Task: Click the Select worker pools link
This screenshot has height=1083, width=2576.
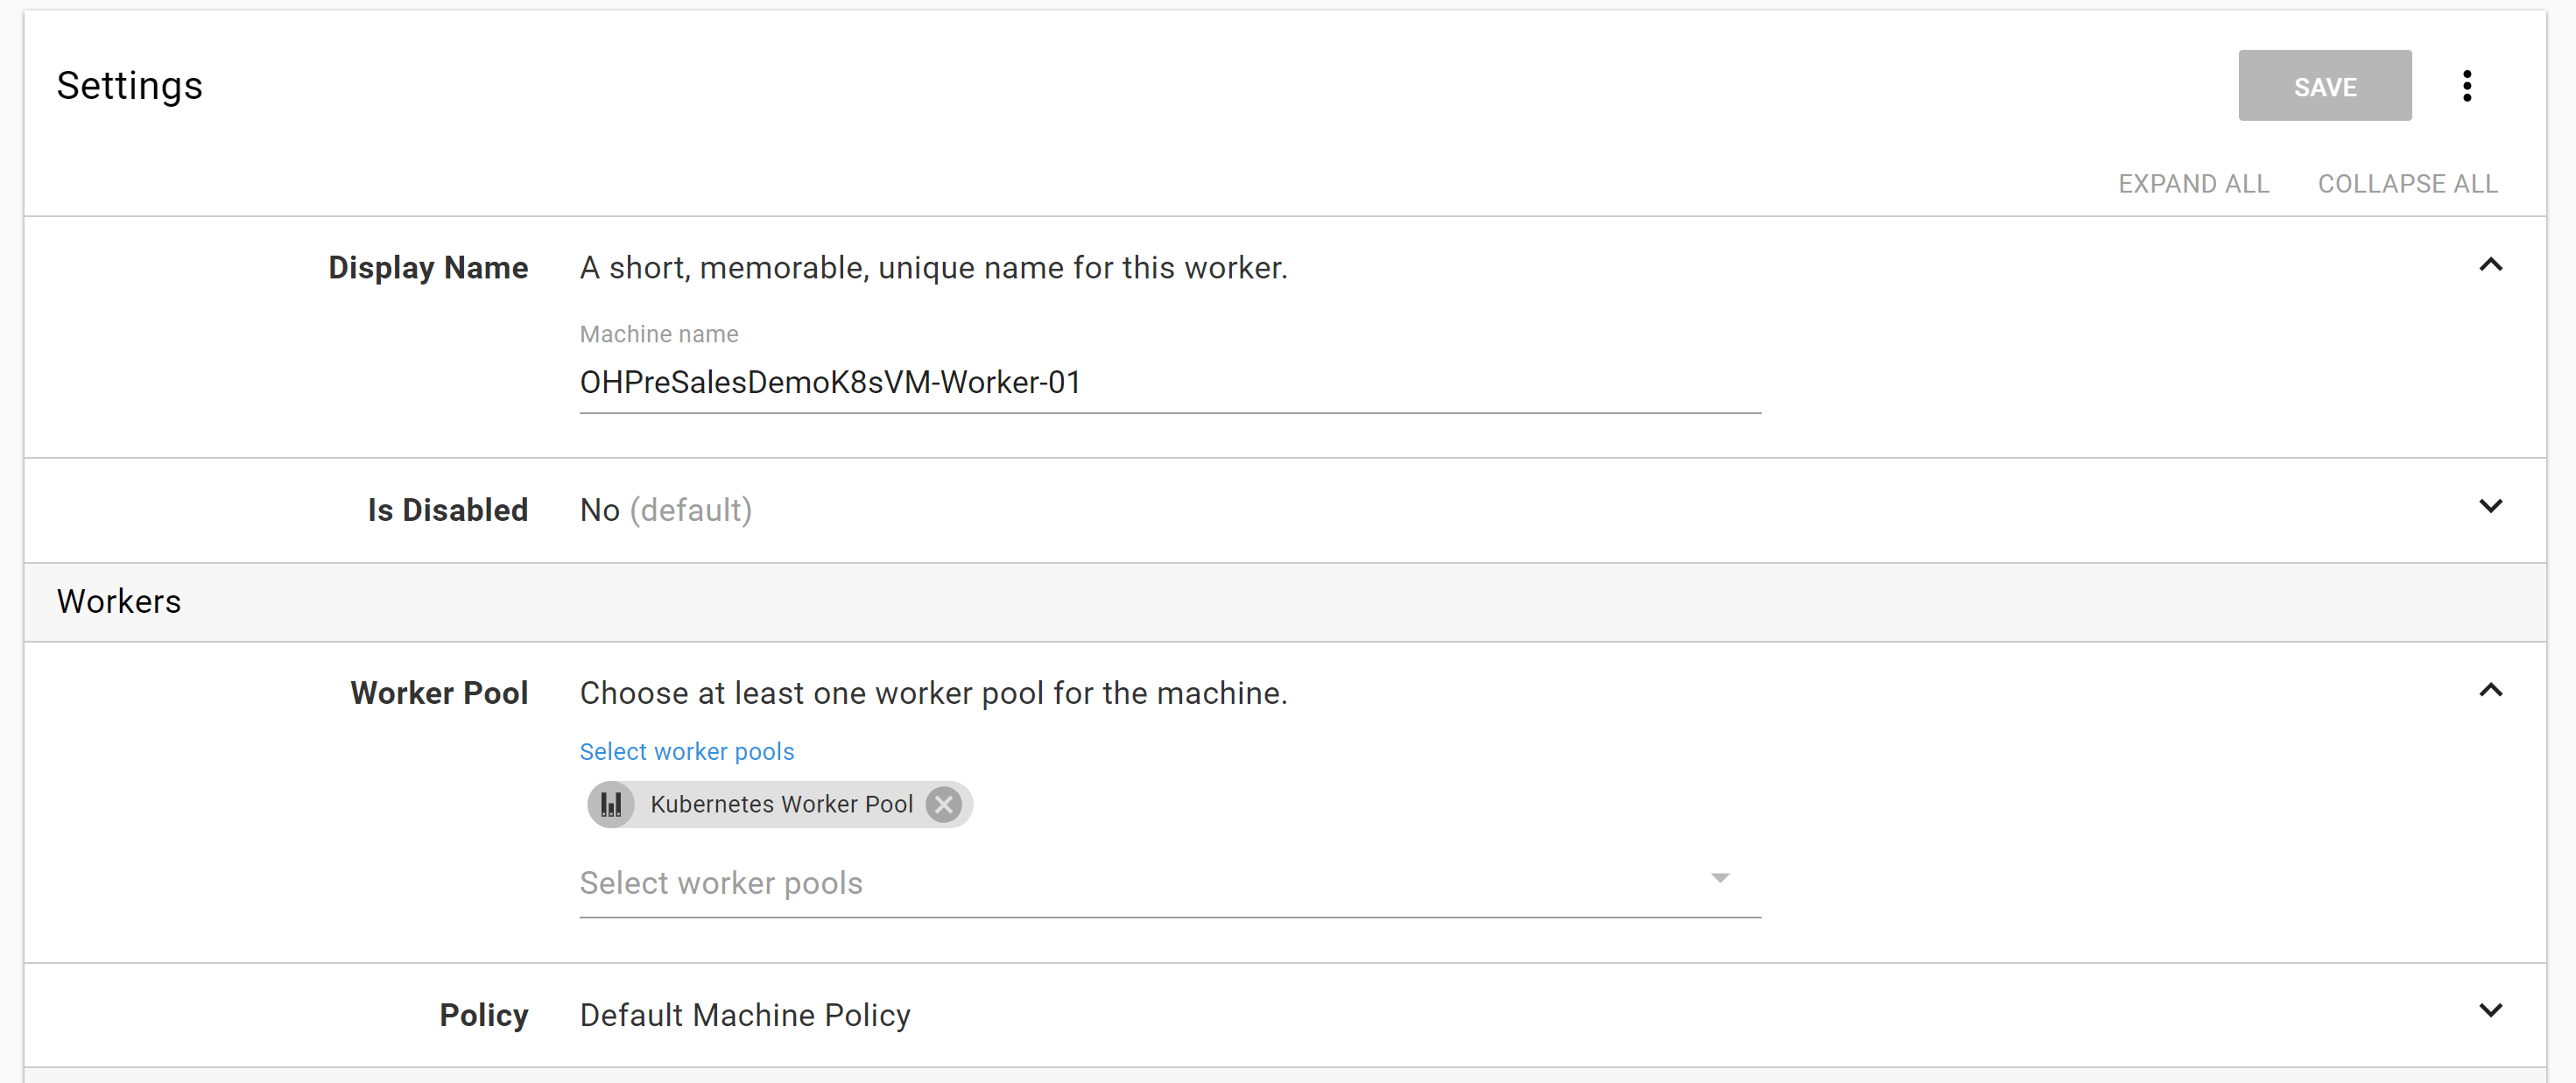Action: [686, 752]
